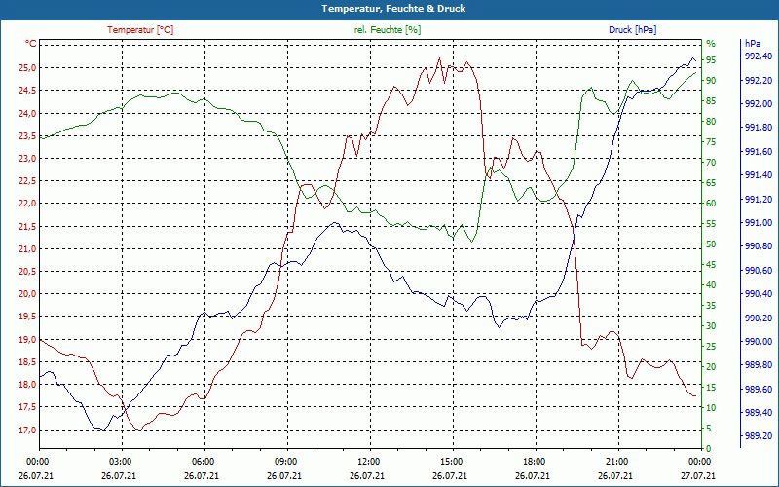Click the 60 tick on humidity axis
Screen dimensions: 779x487
(x=711, y=204)
